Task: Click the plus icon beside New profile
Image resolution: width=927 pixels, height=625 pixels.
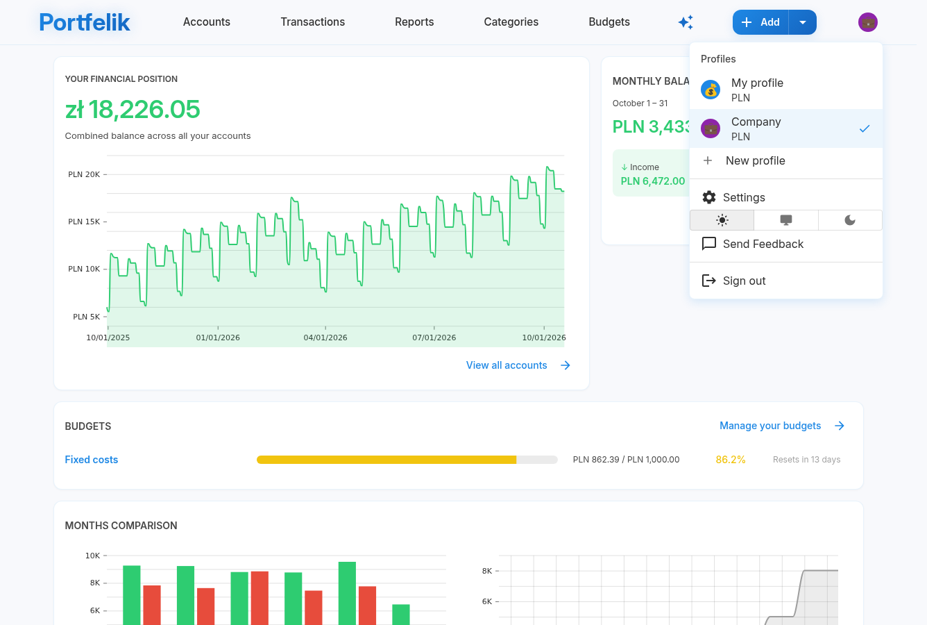Action: [708, 160]
